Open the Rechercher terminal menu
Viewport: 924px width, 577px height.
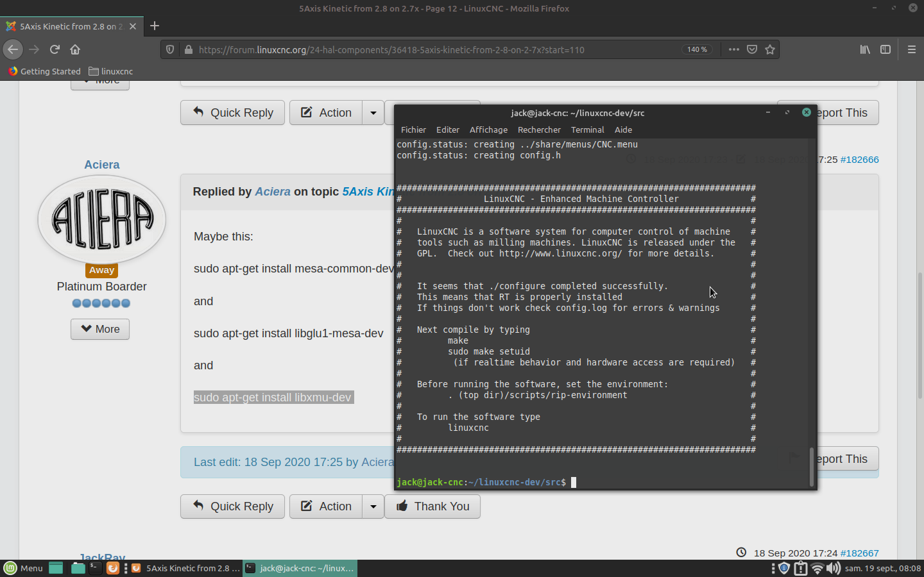click(x=539, y=130)
